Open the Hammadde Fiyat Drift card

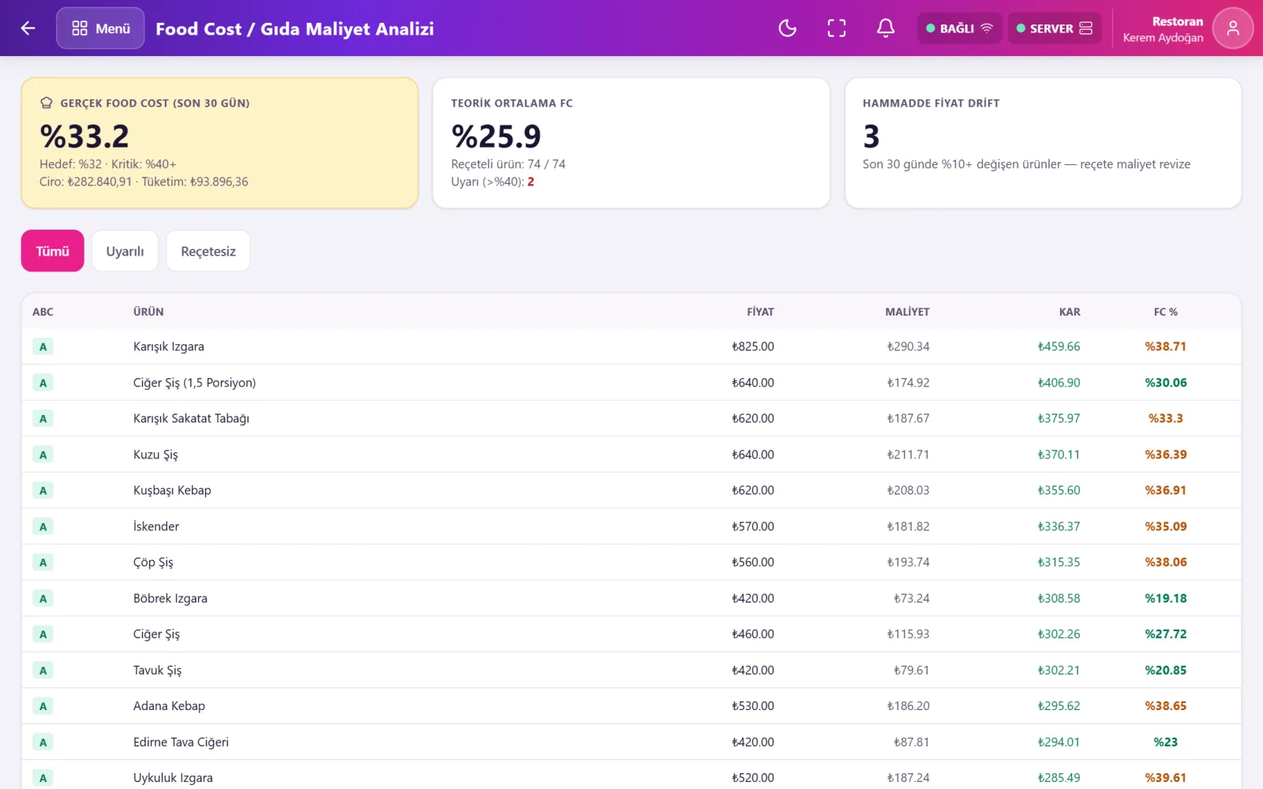pyautogui.click(x=1043, y=143)
